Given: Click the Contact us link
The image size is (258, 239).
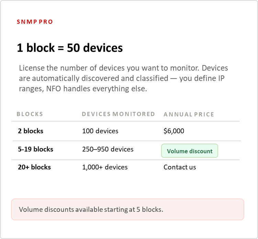Looking at the screenshot, I should click(180, 167).
